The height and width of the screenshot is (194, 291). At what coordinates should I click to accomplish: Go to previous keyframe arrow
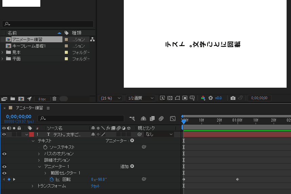tap(4, 179)
